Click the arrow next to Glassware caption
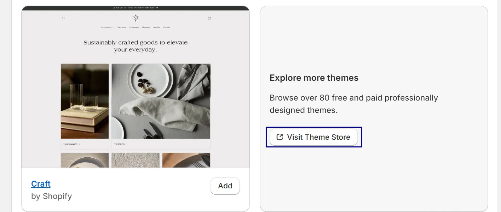Image resolution: width=501 pixels, height=212 pixels. [x=79, y=144]
